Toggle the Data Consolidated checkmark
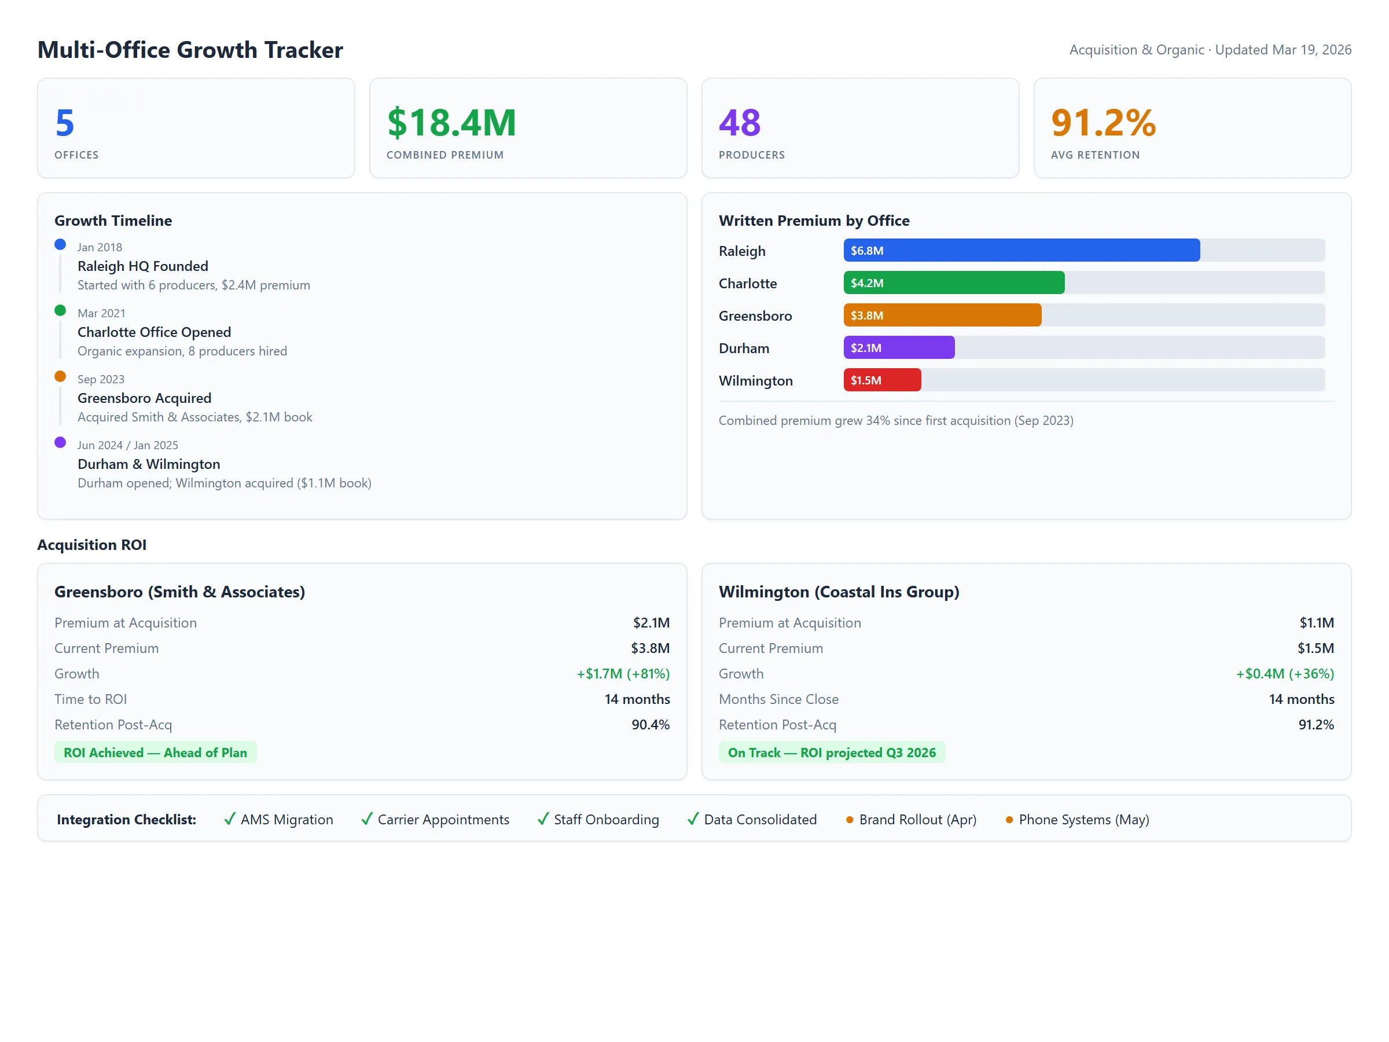The image size is (1389, 1042). pyautogui.click(x=693, y=820)
